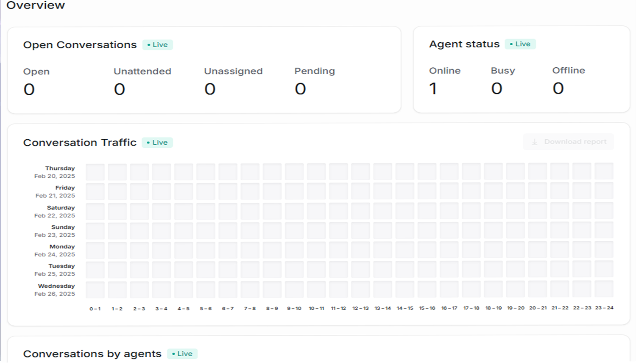636x364 pixels.
Task: Click the 12–13 hour label on heatmap axis
Action: pos(360,309)
